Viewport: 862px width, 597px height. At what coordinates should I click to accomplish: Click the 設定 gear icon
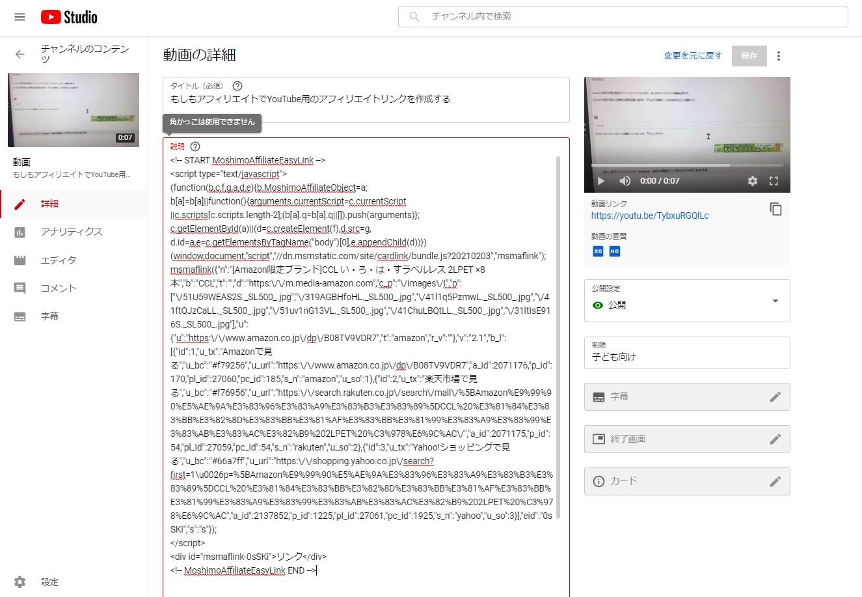point(20,582)
